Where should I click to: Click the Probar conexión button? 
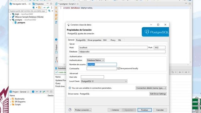pyautogui.click(x=83, y=110)
